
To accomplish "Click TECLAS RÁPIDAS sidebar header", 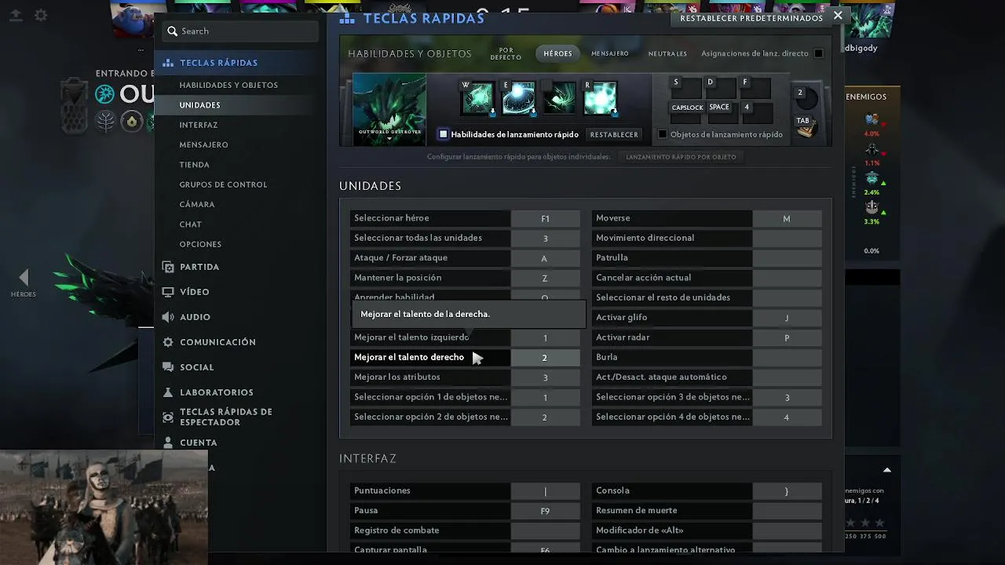I will tap(218, 63).
